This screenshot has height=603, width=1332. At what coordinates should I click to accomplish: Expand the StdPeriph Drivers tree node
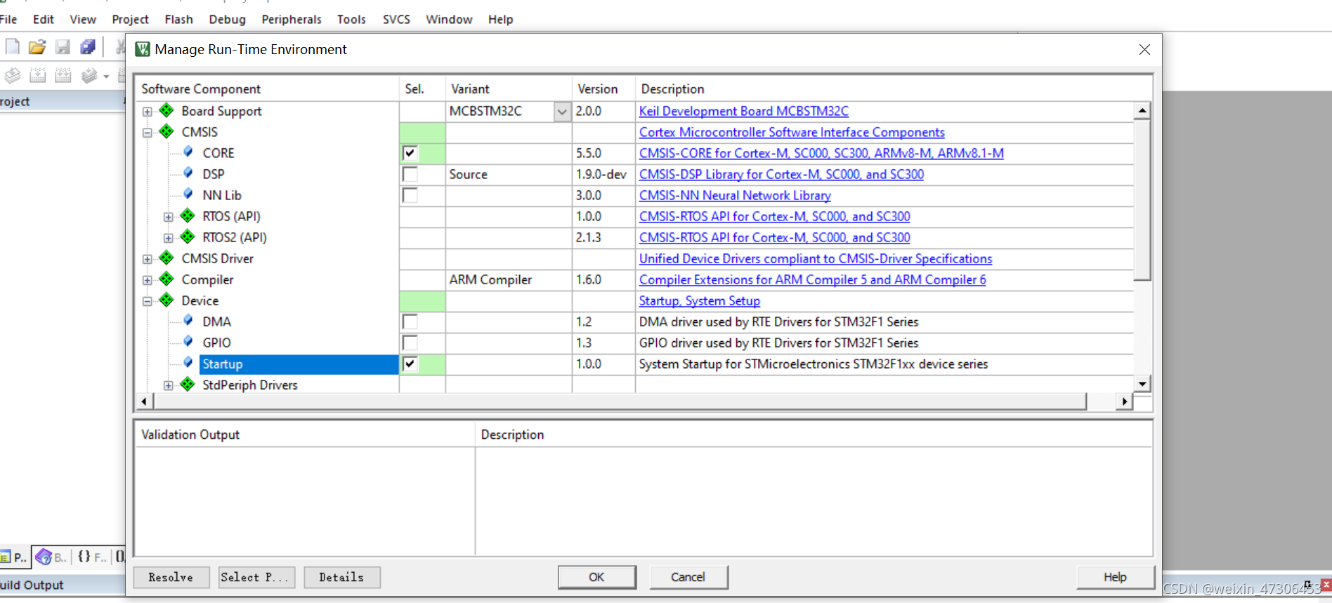coord(168,385)
